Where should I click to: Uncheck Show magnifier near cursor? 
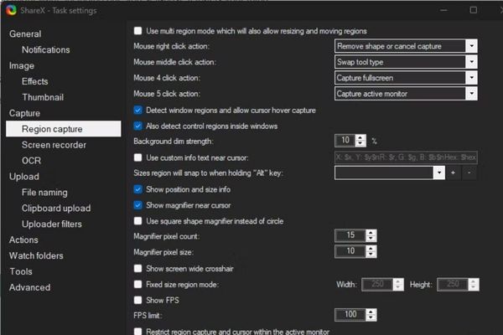pos(138,205)
